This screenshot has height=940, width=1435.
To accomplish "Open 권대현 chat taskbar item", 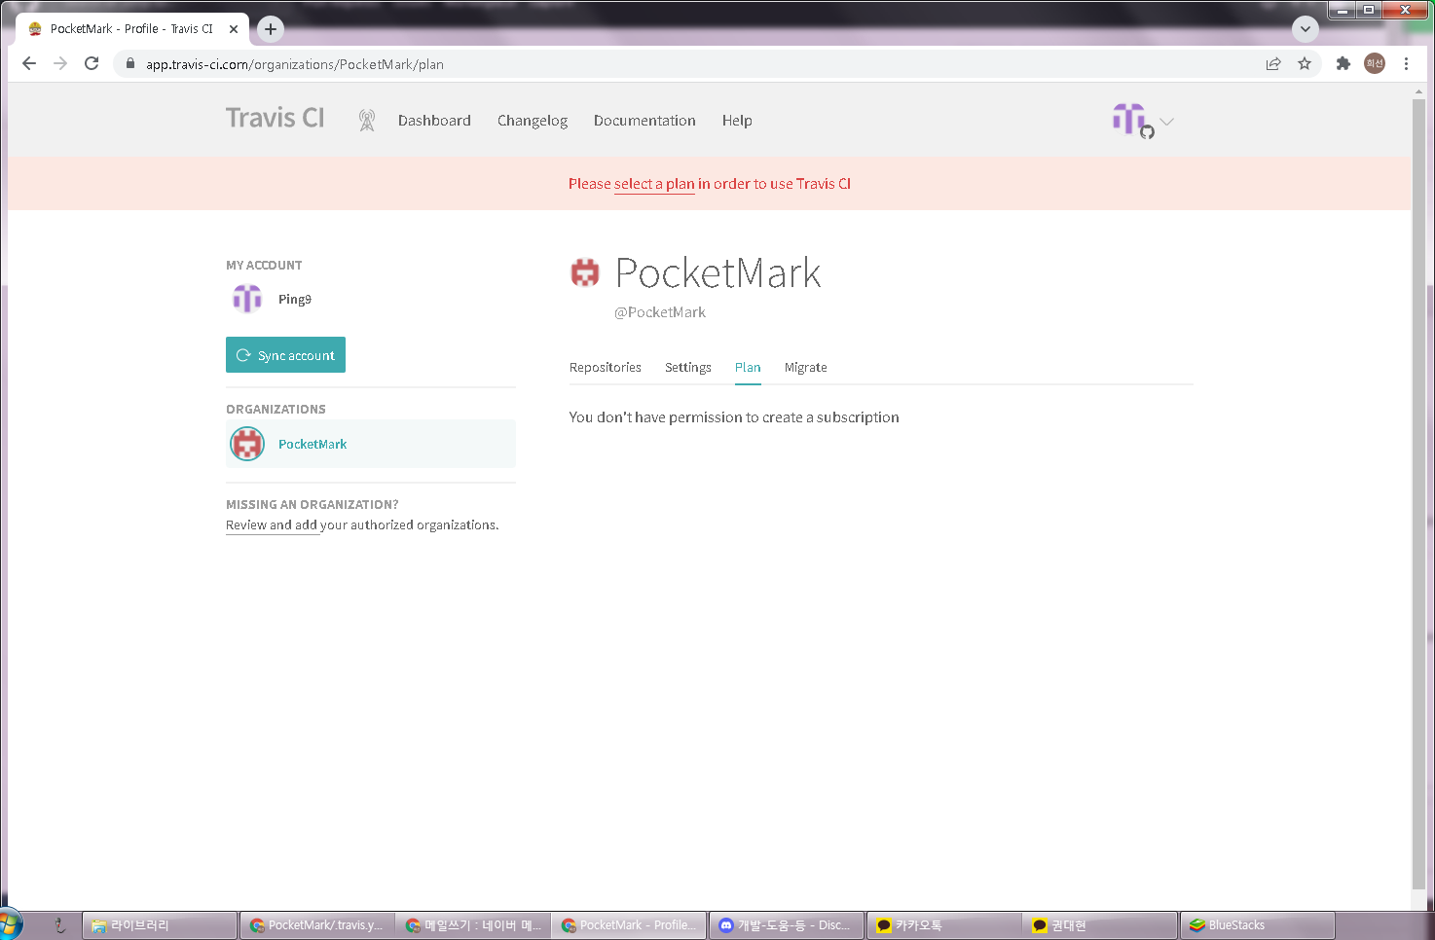I will coord(1101,925).
